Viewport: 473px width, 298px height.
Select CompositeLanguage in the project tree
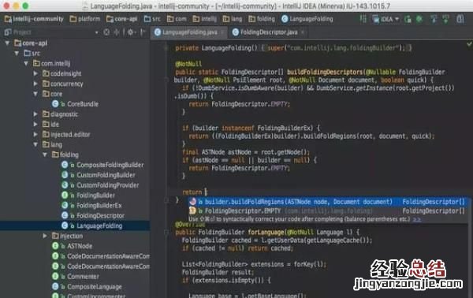pos(87,286)
